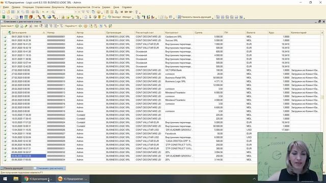Viewport: 326px width, 183px height.
Task: Open the Справка menu
Action: coord(127,7)
